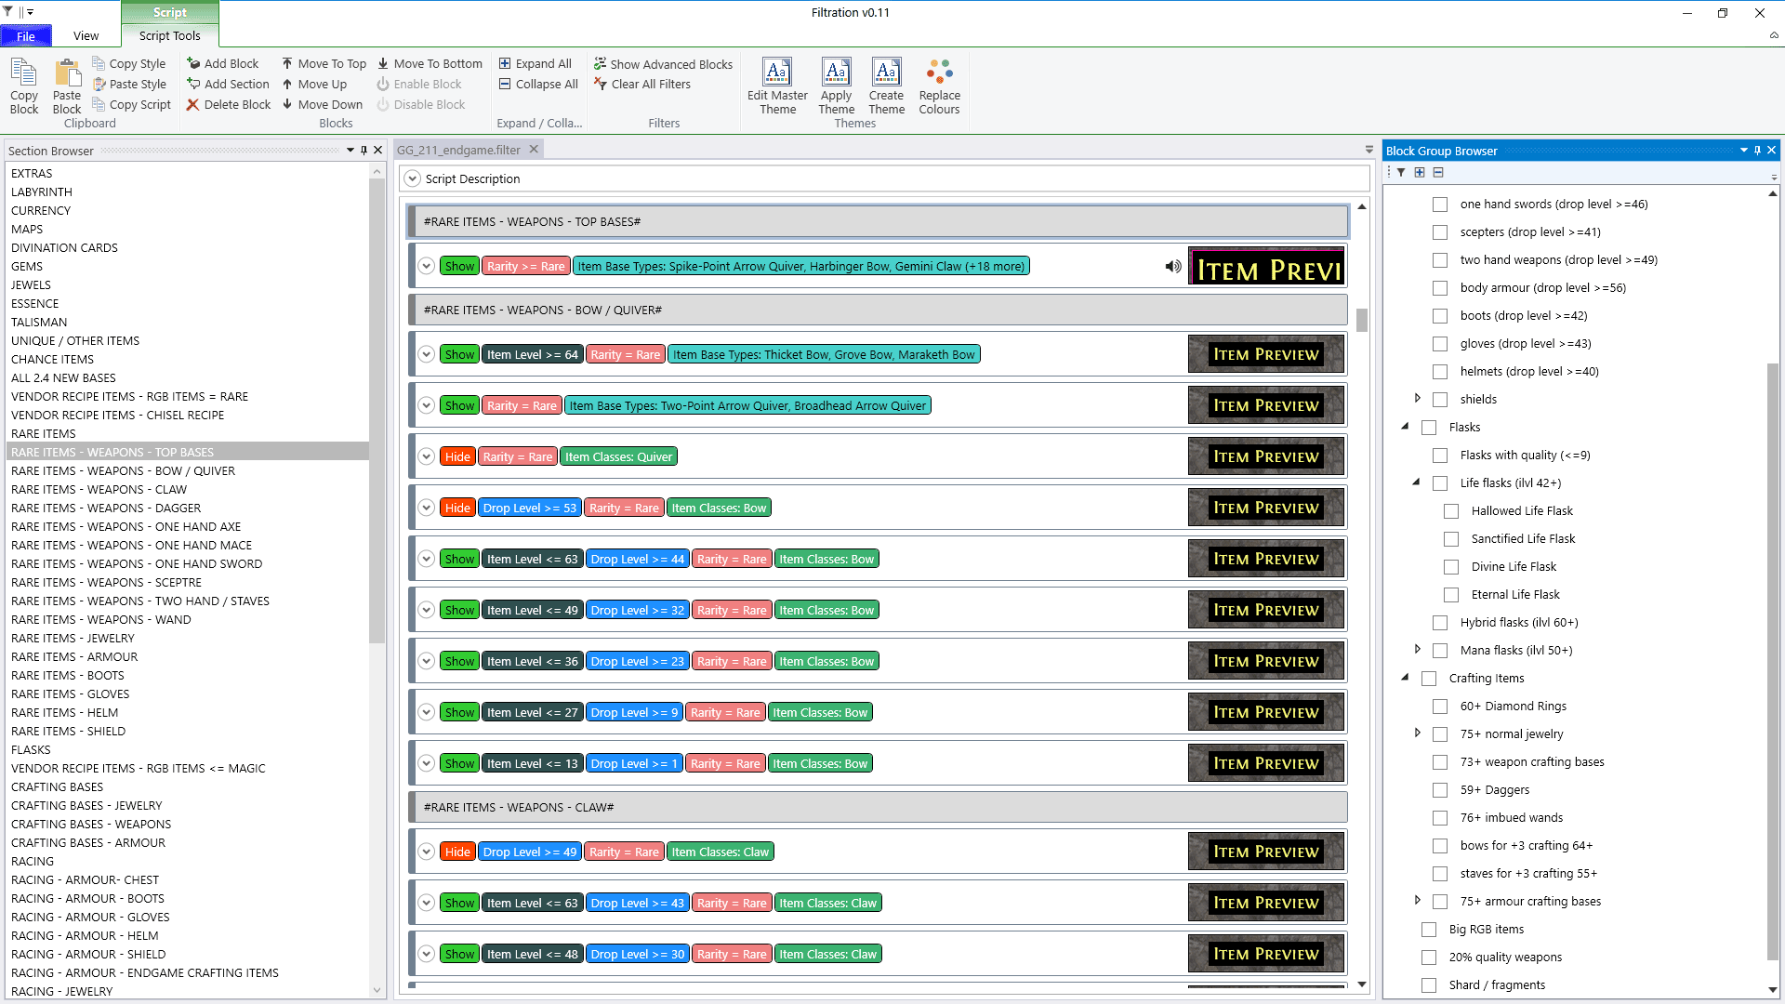
Task: Click the Copy Block icon
Action: click(x=24, y=86)
